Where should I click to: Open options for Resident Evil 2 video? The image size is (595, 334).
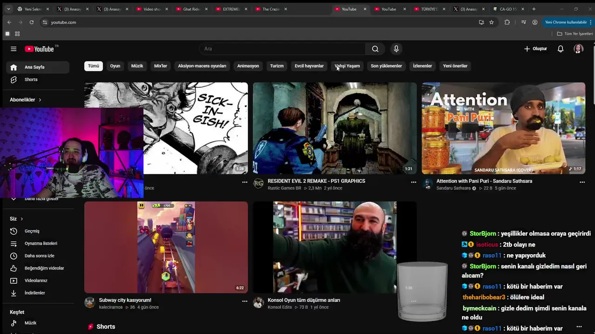[x=413, y=182]
